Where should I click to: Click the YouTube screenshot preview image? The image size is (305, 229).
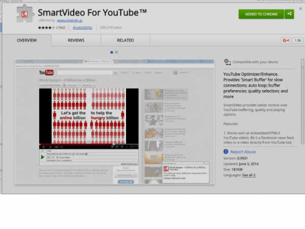tap(115, 122)
